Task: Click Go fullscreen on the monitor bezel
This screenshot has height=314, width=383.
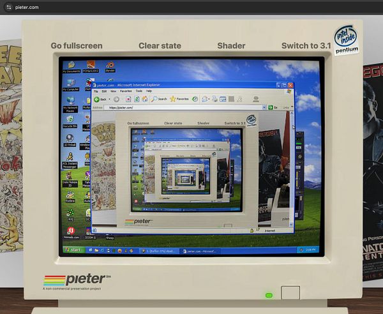Action: click(x=77, y=46)
